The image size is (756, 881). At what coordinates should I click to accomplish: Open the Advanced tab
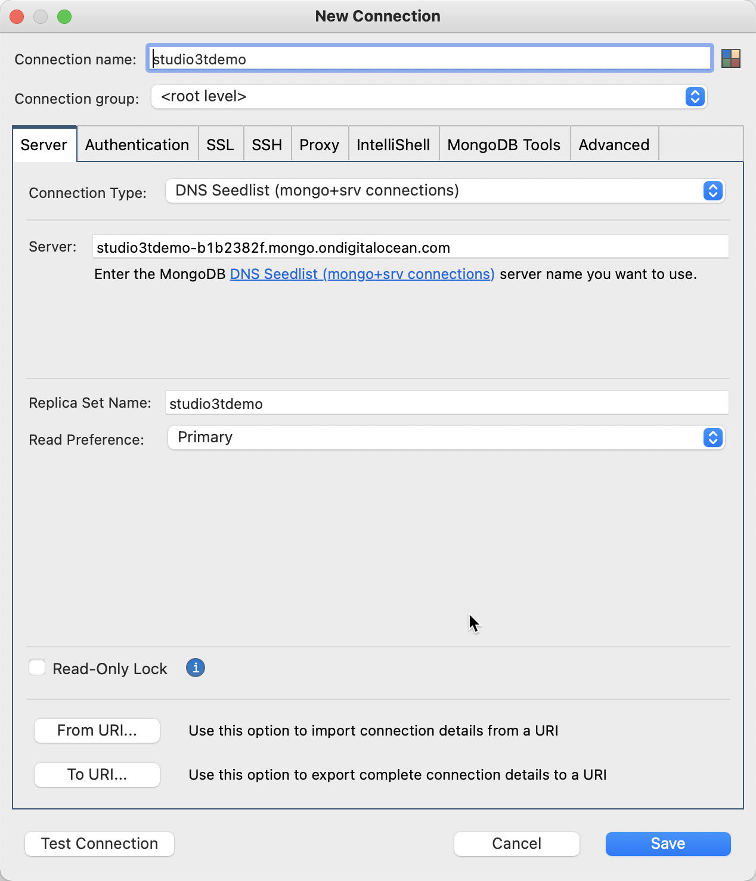[614, 144]
